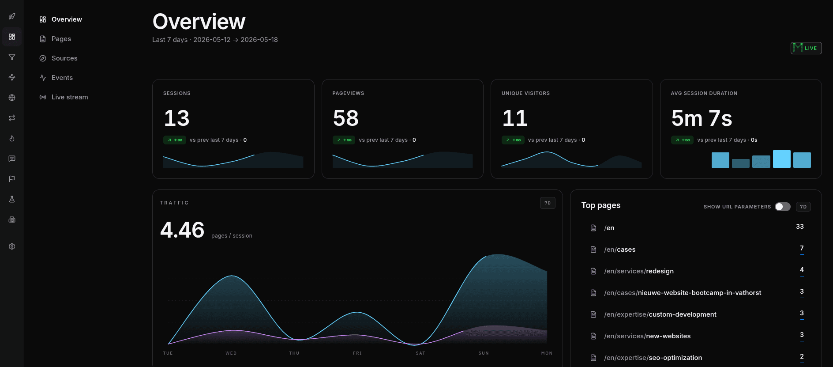Click the flame icon in the left rail

(12, 138)
